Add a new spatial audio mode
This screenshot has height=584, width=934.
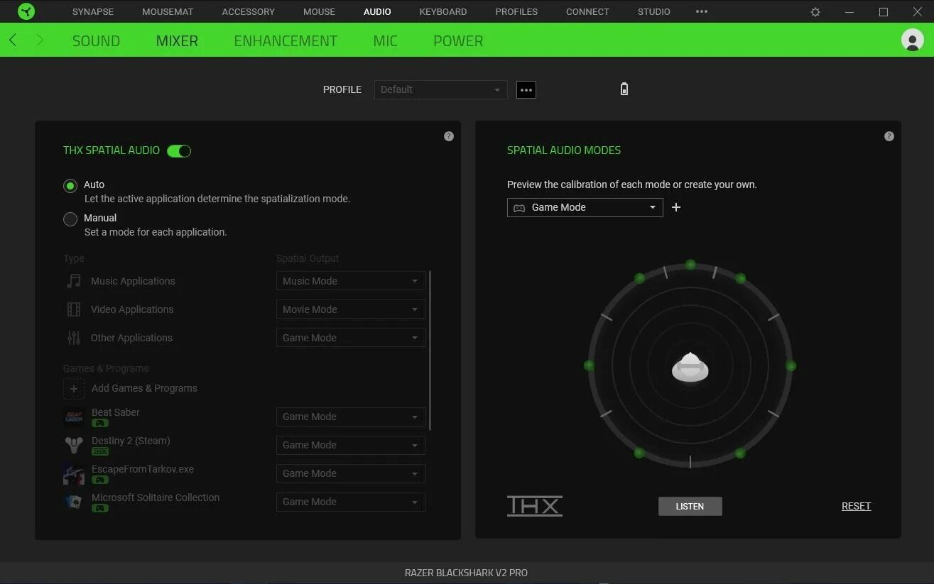(x=676, y=207)
